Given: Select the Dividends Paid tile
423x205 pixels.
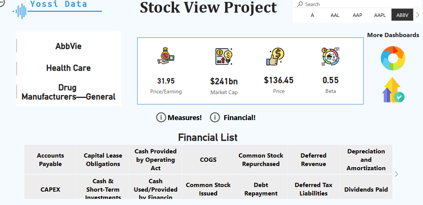Looking at the screenshot, I should pos(366,189).
